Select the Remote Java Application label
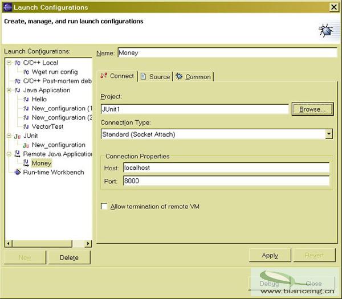The height and width of the screenshot is (299, 342). point(58,154)
